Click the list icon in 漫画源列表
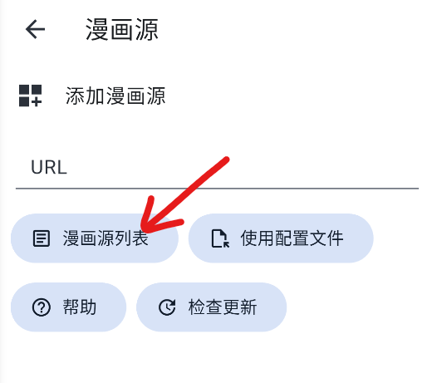Image resolution: width=432 pixels, height=383 pixels. click(x=42, y=238)
